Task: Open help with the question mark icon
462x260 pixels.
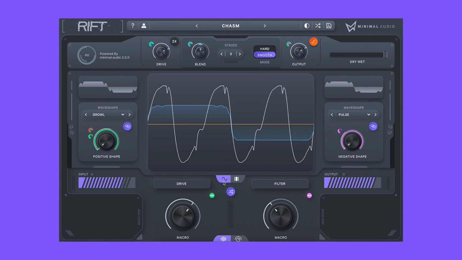Action: point(133,26)
